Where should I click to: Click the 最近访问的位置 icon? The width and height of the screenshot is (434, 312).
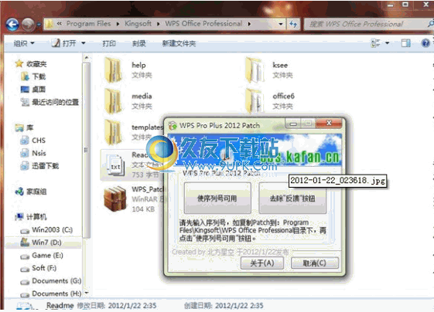[x=25, y=102]
